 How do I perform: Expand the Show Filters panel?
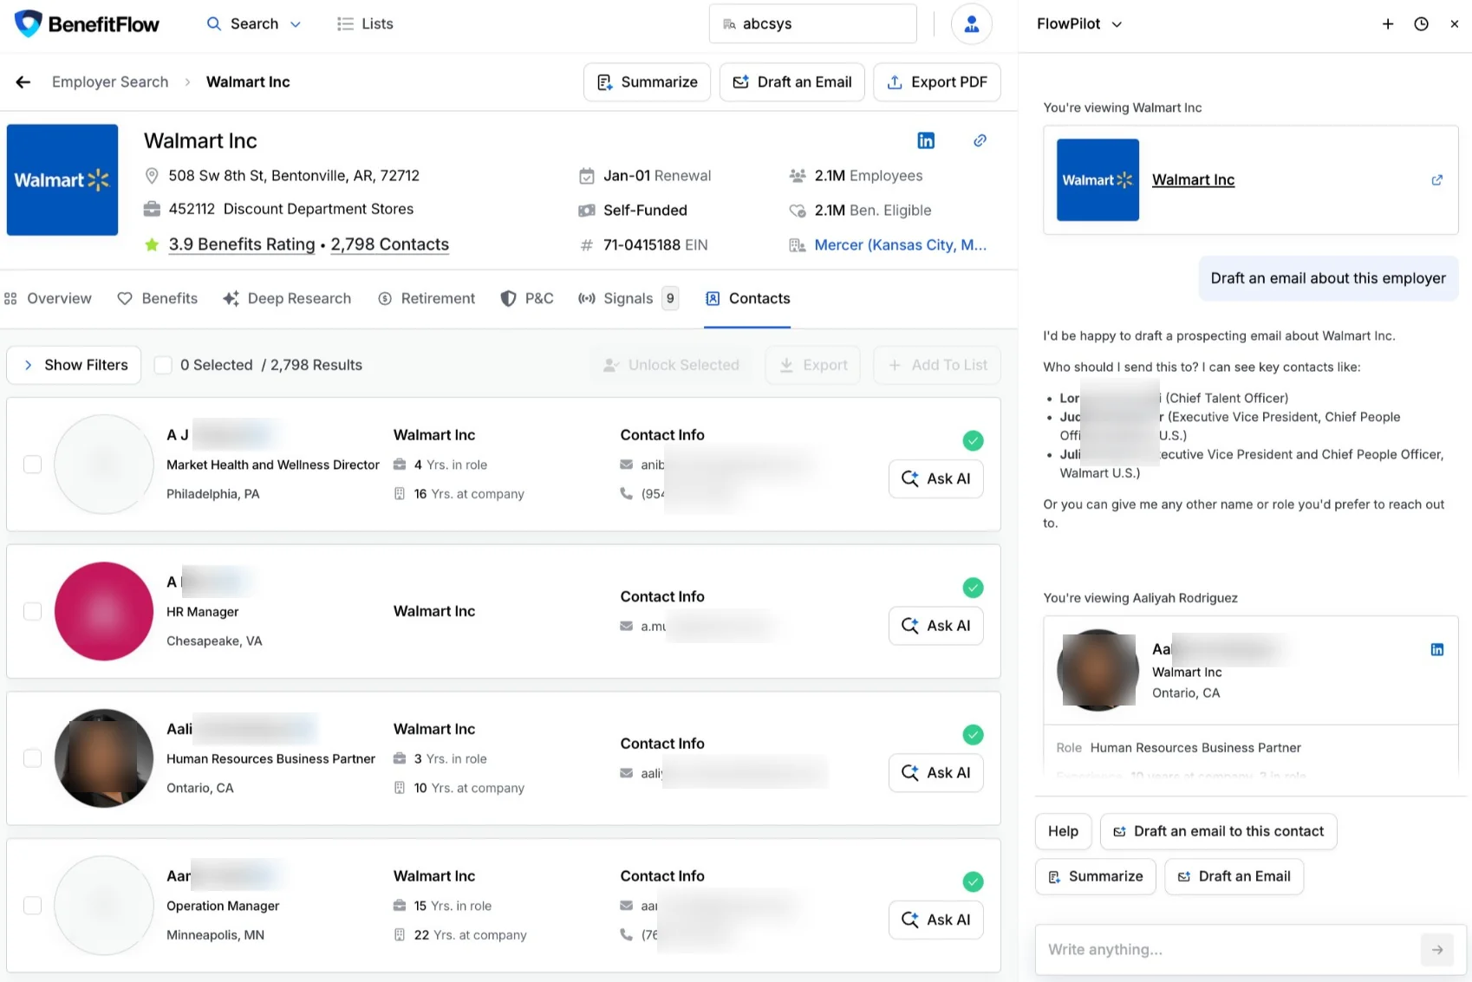pyautogui.click(x=74, y=365)
